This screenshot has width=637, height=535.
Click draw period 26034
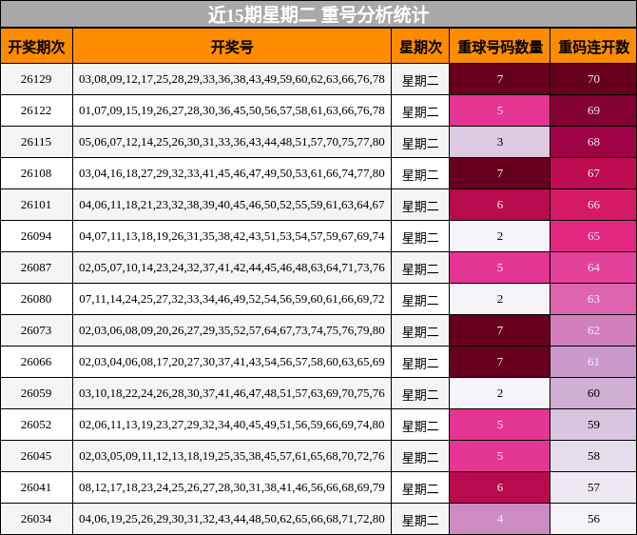(36, 519)
